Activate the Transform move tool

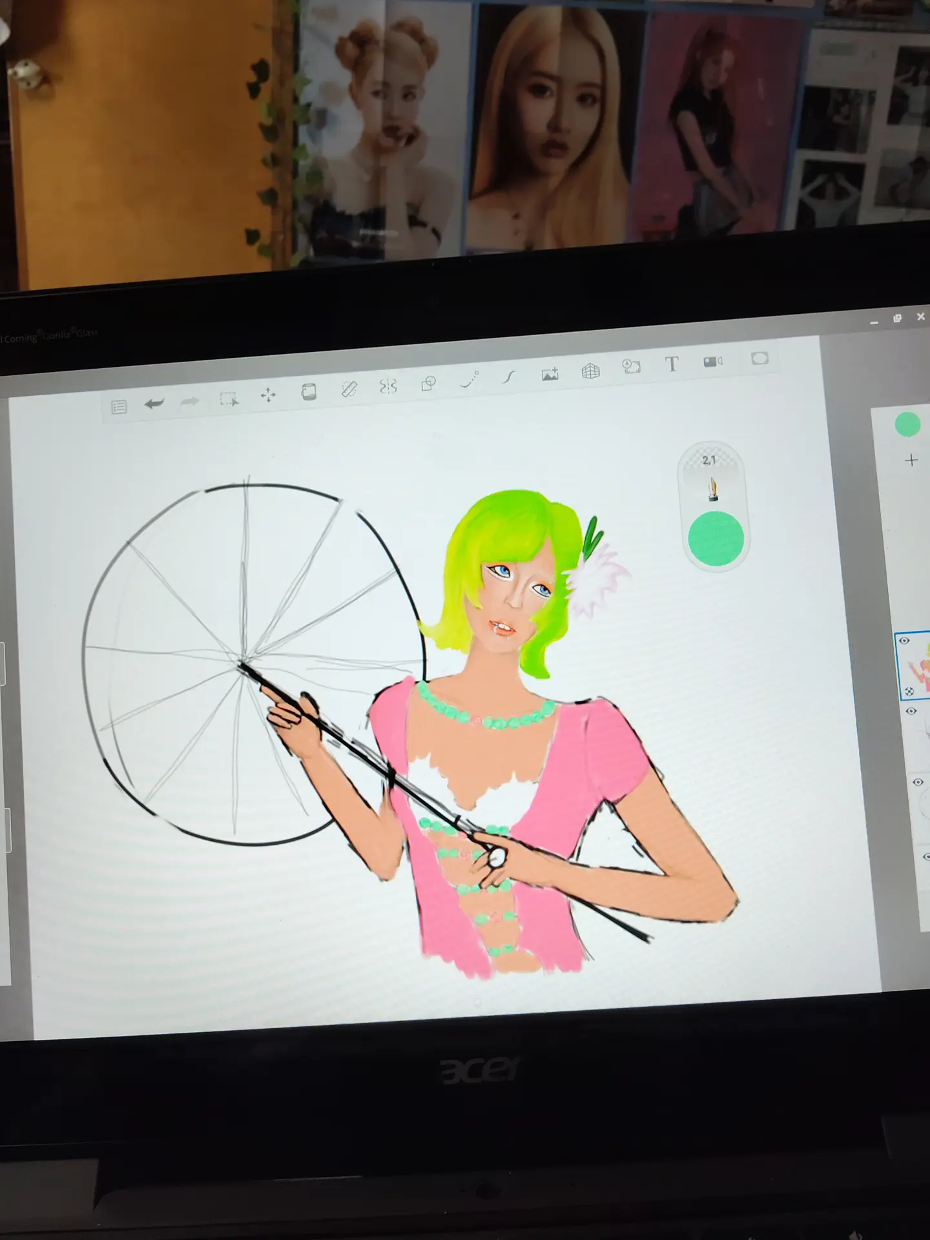click(268, 396)
